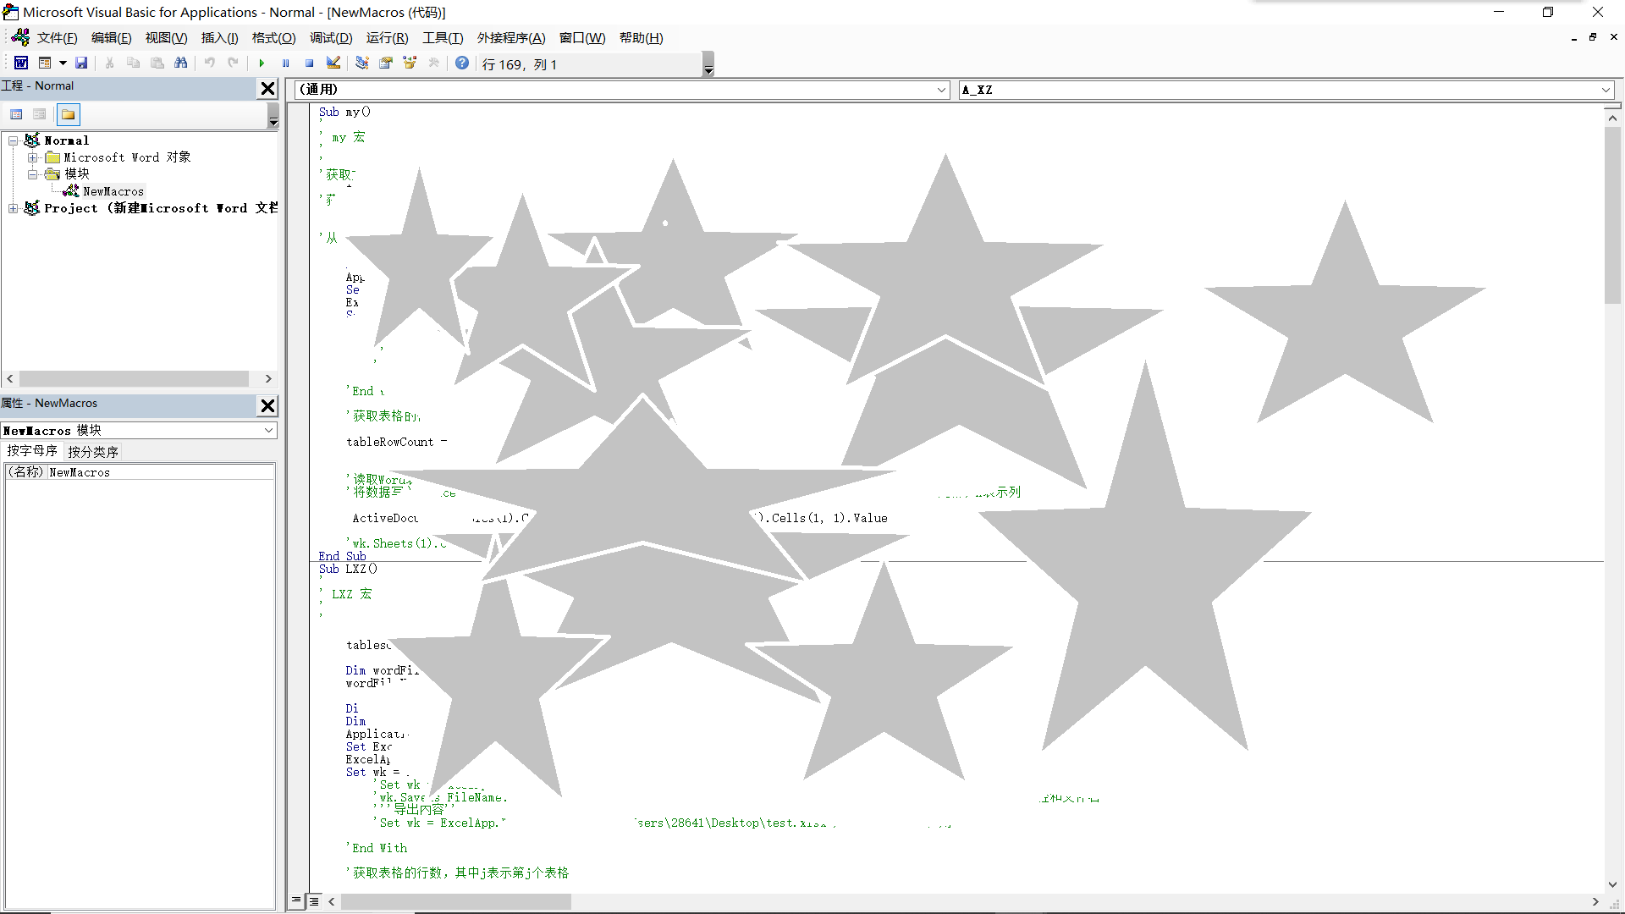This screenshot has width=1625, height=914.
Task: Open the 调试(D) menu
Action: click(x=330, y=38)
